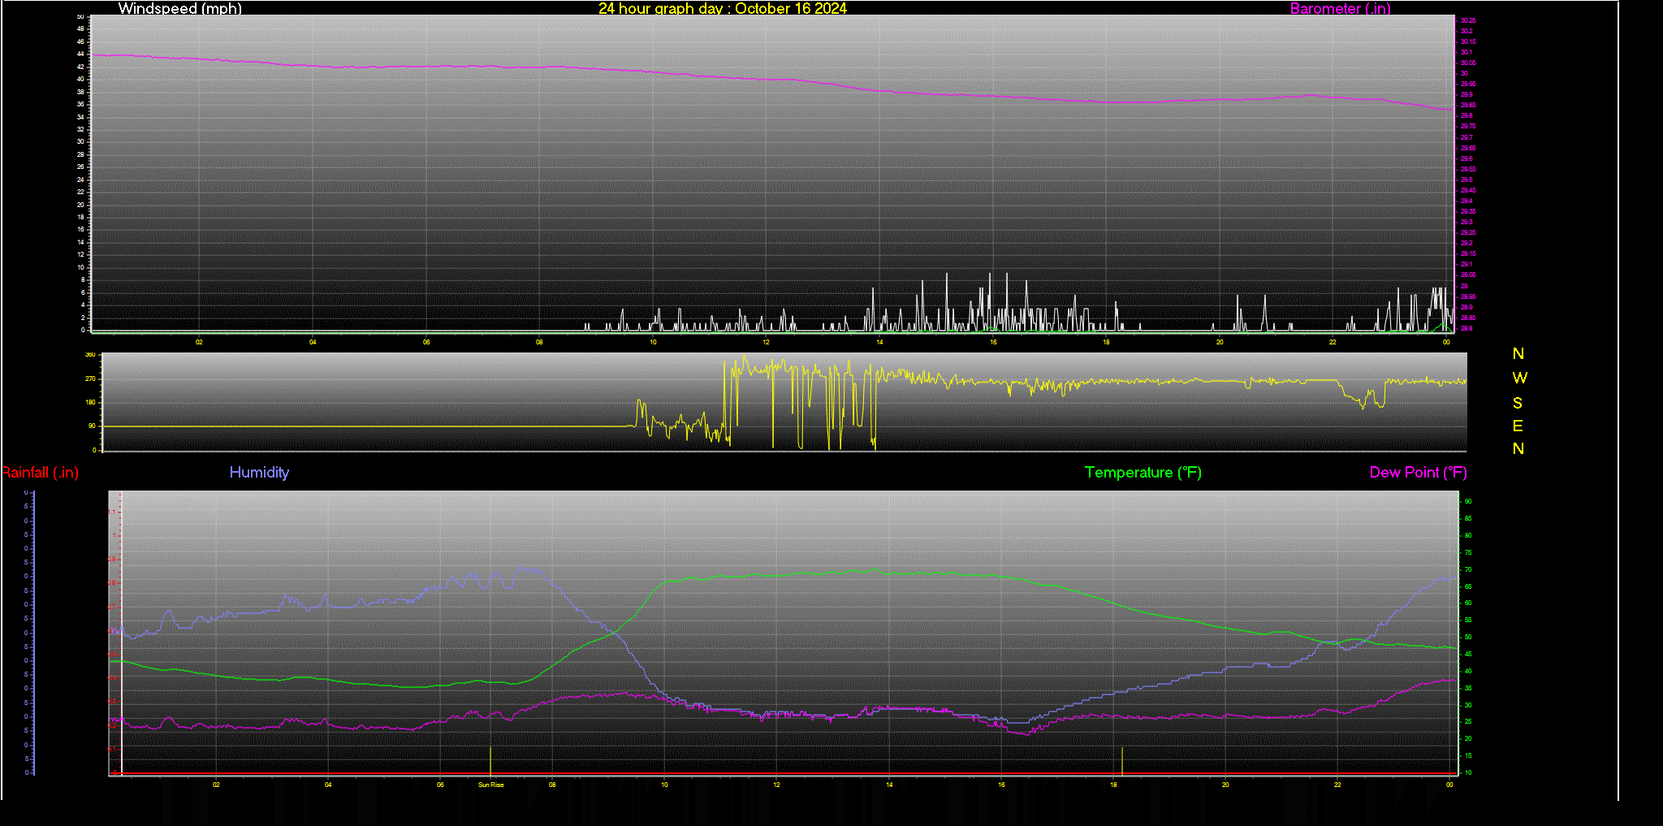Click hour "12" on the windspeed graph time axis

pyautogui.click(x=766, y=342)
